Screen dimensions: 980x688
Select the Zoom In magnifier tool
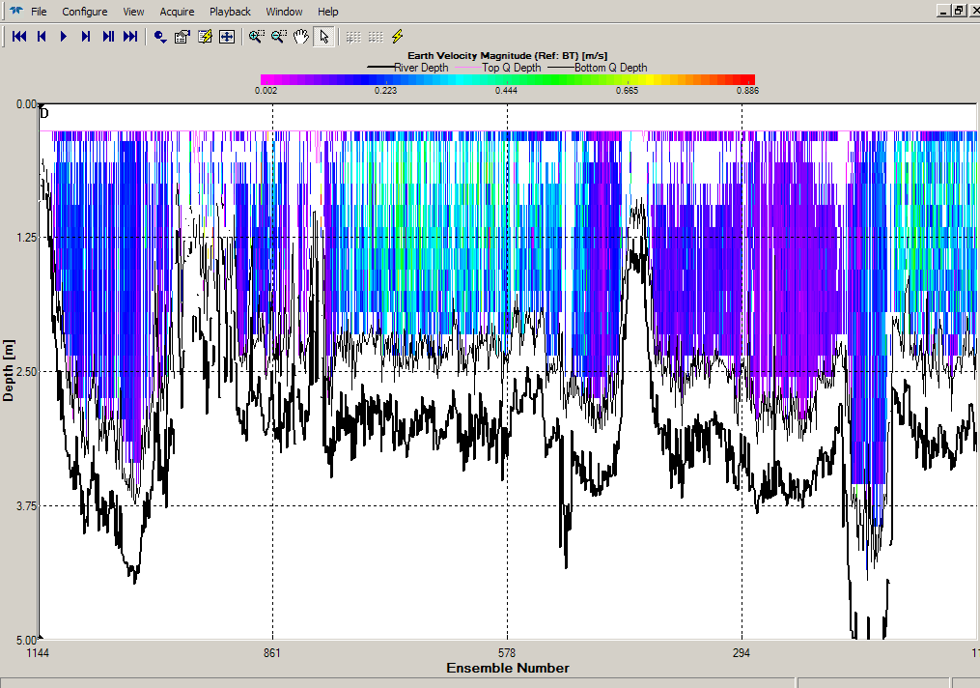coord(256,37)
